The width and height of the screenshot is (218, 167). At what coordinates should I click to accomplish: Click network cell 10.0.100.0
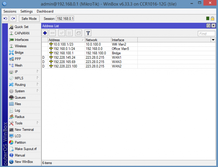click(98, 44)
